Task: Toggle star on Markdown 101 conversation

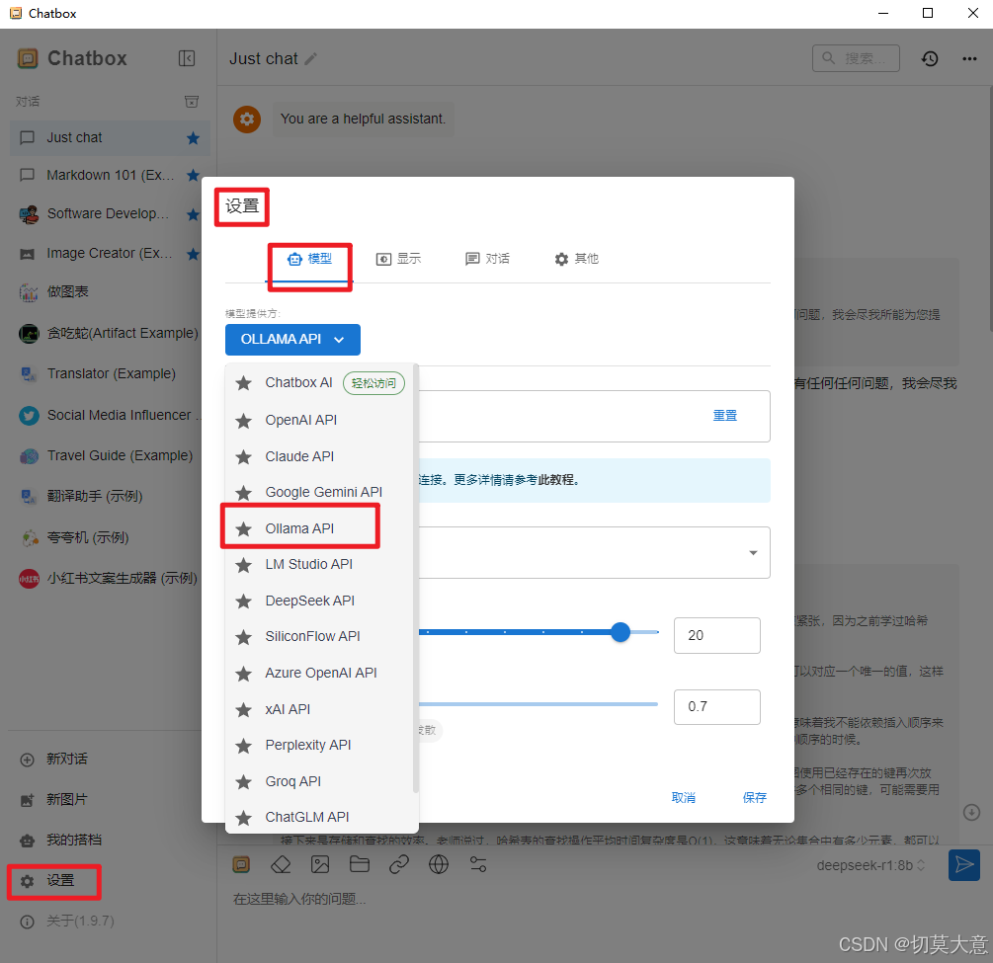Action: coord(193,176)
